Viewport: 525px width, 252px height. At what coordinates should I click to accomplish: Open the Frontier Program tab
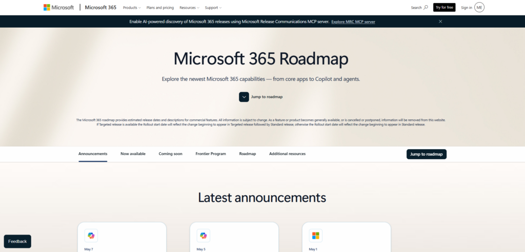[x=211, y=154]
